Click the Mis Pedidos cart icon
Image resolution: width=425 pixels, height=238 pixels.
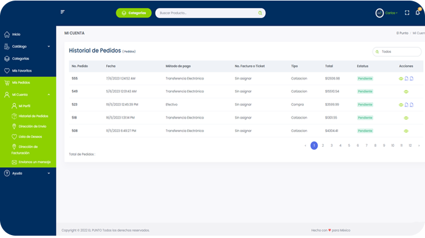pos(7,83)
